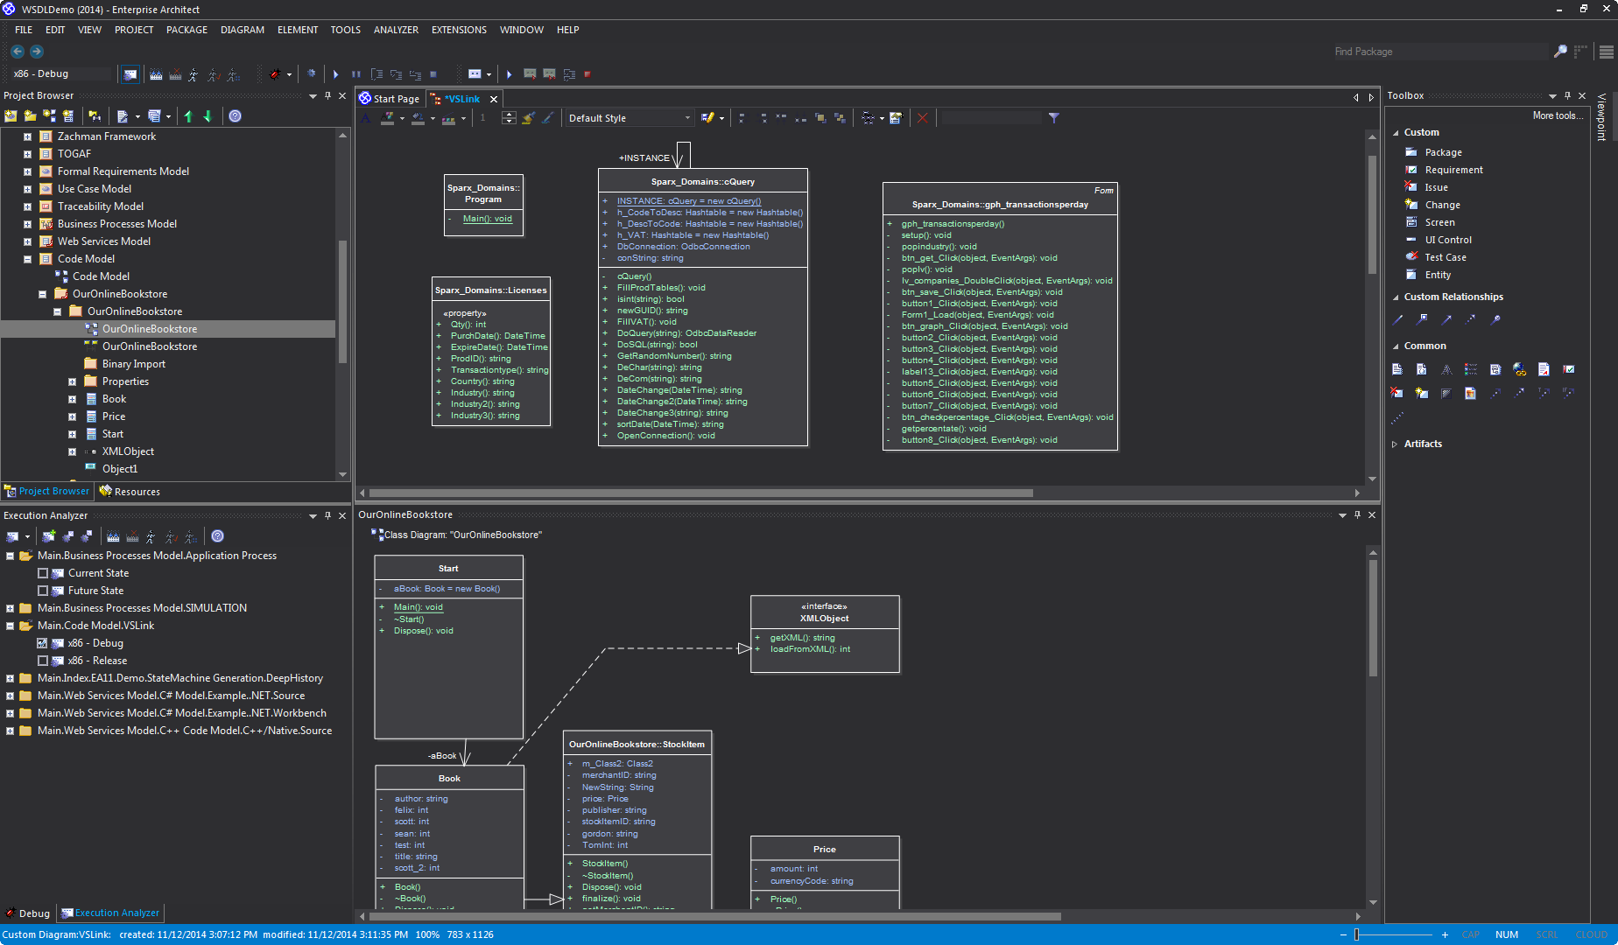The width and height of the screenshot is (1618, 945).
Task: Open the Project Browser panel options dropdown
Action: tap(313, 96)
